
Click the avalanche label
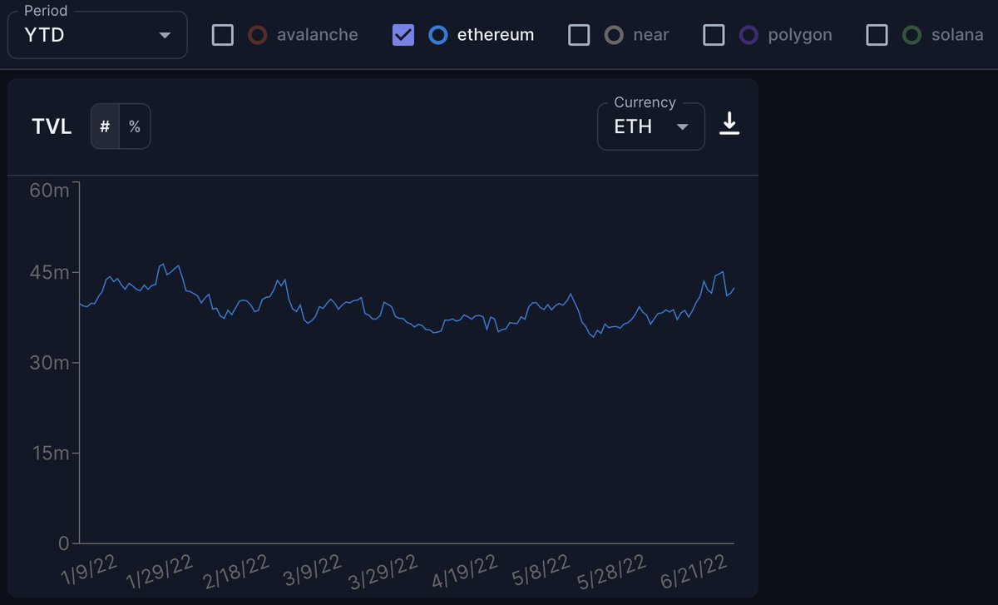tap(318, 35)
